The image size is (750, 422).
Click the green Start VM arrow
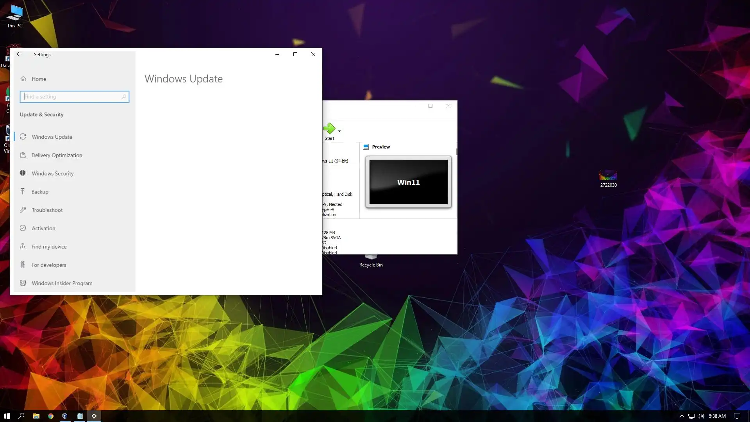tap(329, 129)
